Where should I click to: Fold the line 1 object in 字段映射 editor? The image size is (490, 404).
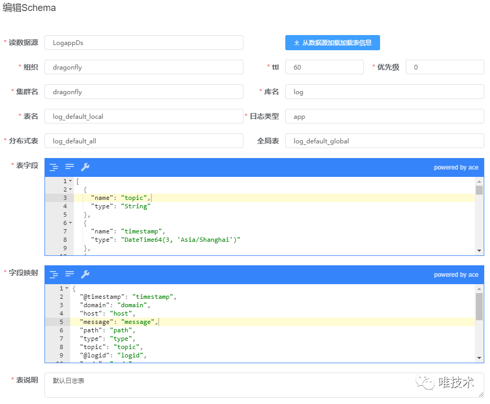click(x=67, y=288)
